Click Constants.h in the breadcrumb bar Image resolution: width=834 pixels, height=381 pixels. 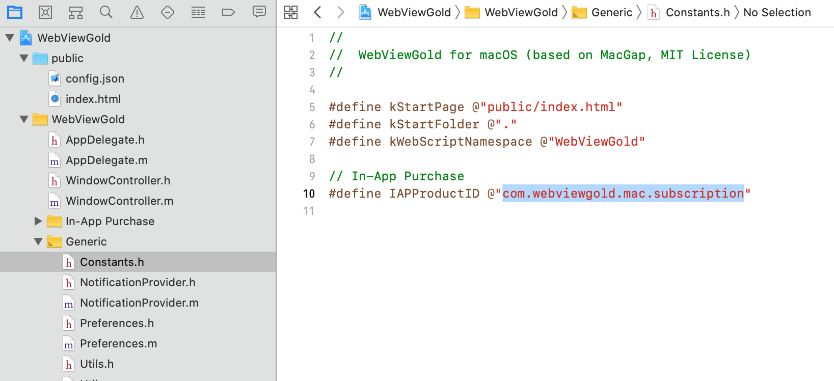coord(689,12)
